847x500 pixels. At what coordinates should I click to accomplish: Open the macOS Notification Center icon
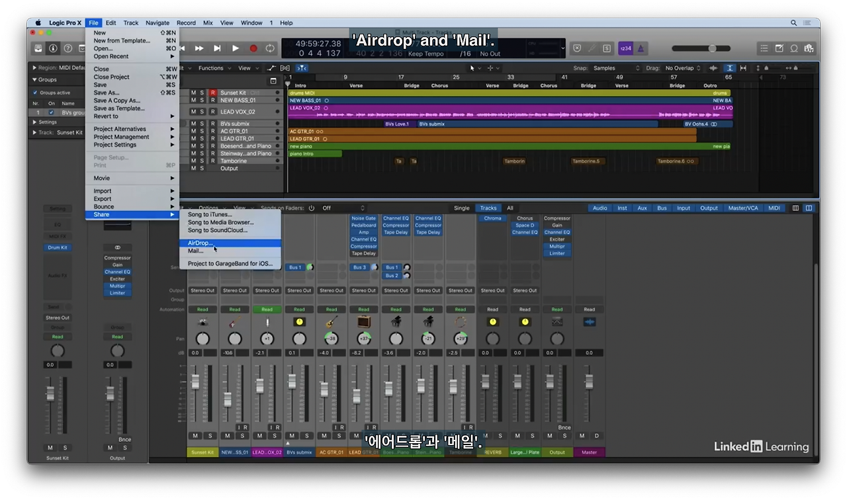(809, 23)
